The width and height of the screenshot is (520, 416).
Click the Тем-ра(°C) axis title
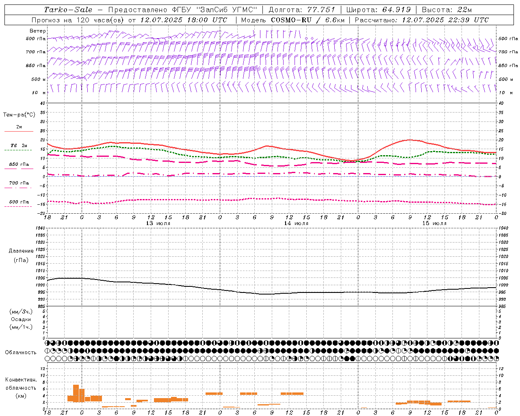coord(19,115)
